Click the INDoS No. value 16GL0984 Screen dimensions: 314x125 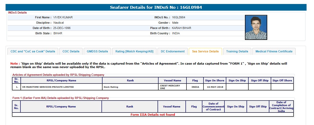click(x=179, y=17)
